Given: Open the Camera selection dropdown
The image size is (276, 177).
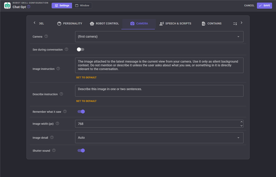Looking at the screenshot, I should (x=159, y=37).
